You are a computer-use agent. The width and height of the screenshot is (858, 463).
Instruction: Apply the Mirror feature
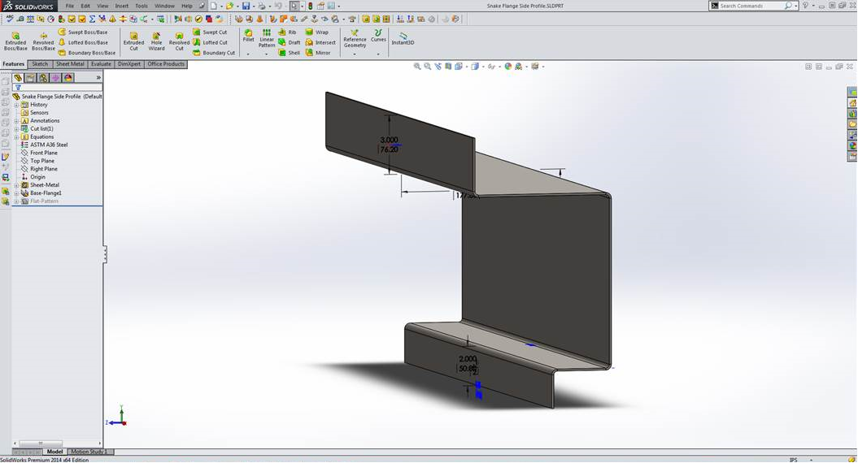pos(317,53)
